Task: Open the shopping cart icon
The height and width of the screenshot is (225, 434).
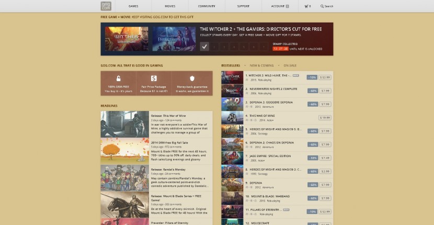Action: (306, 6)
